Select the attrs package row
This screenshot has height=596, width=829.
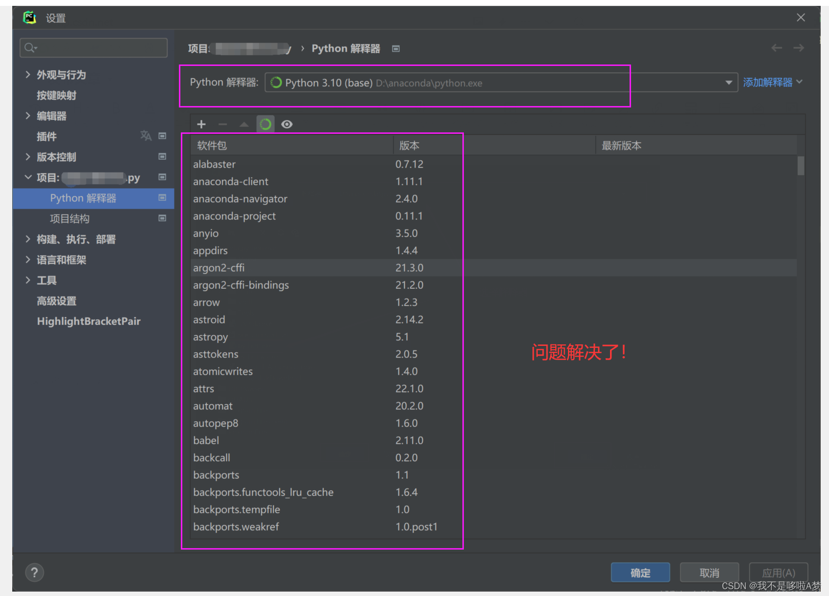click(x=494, y=388)
